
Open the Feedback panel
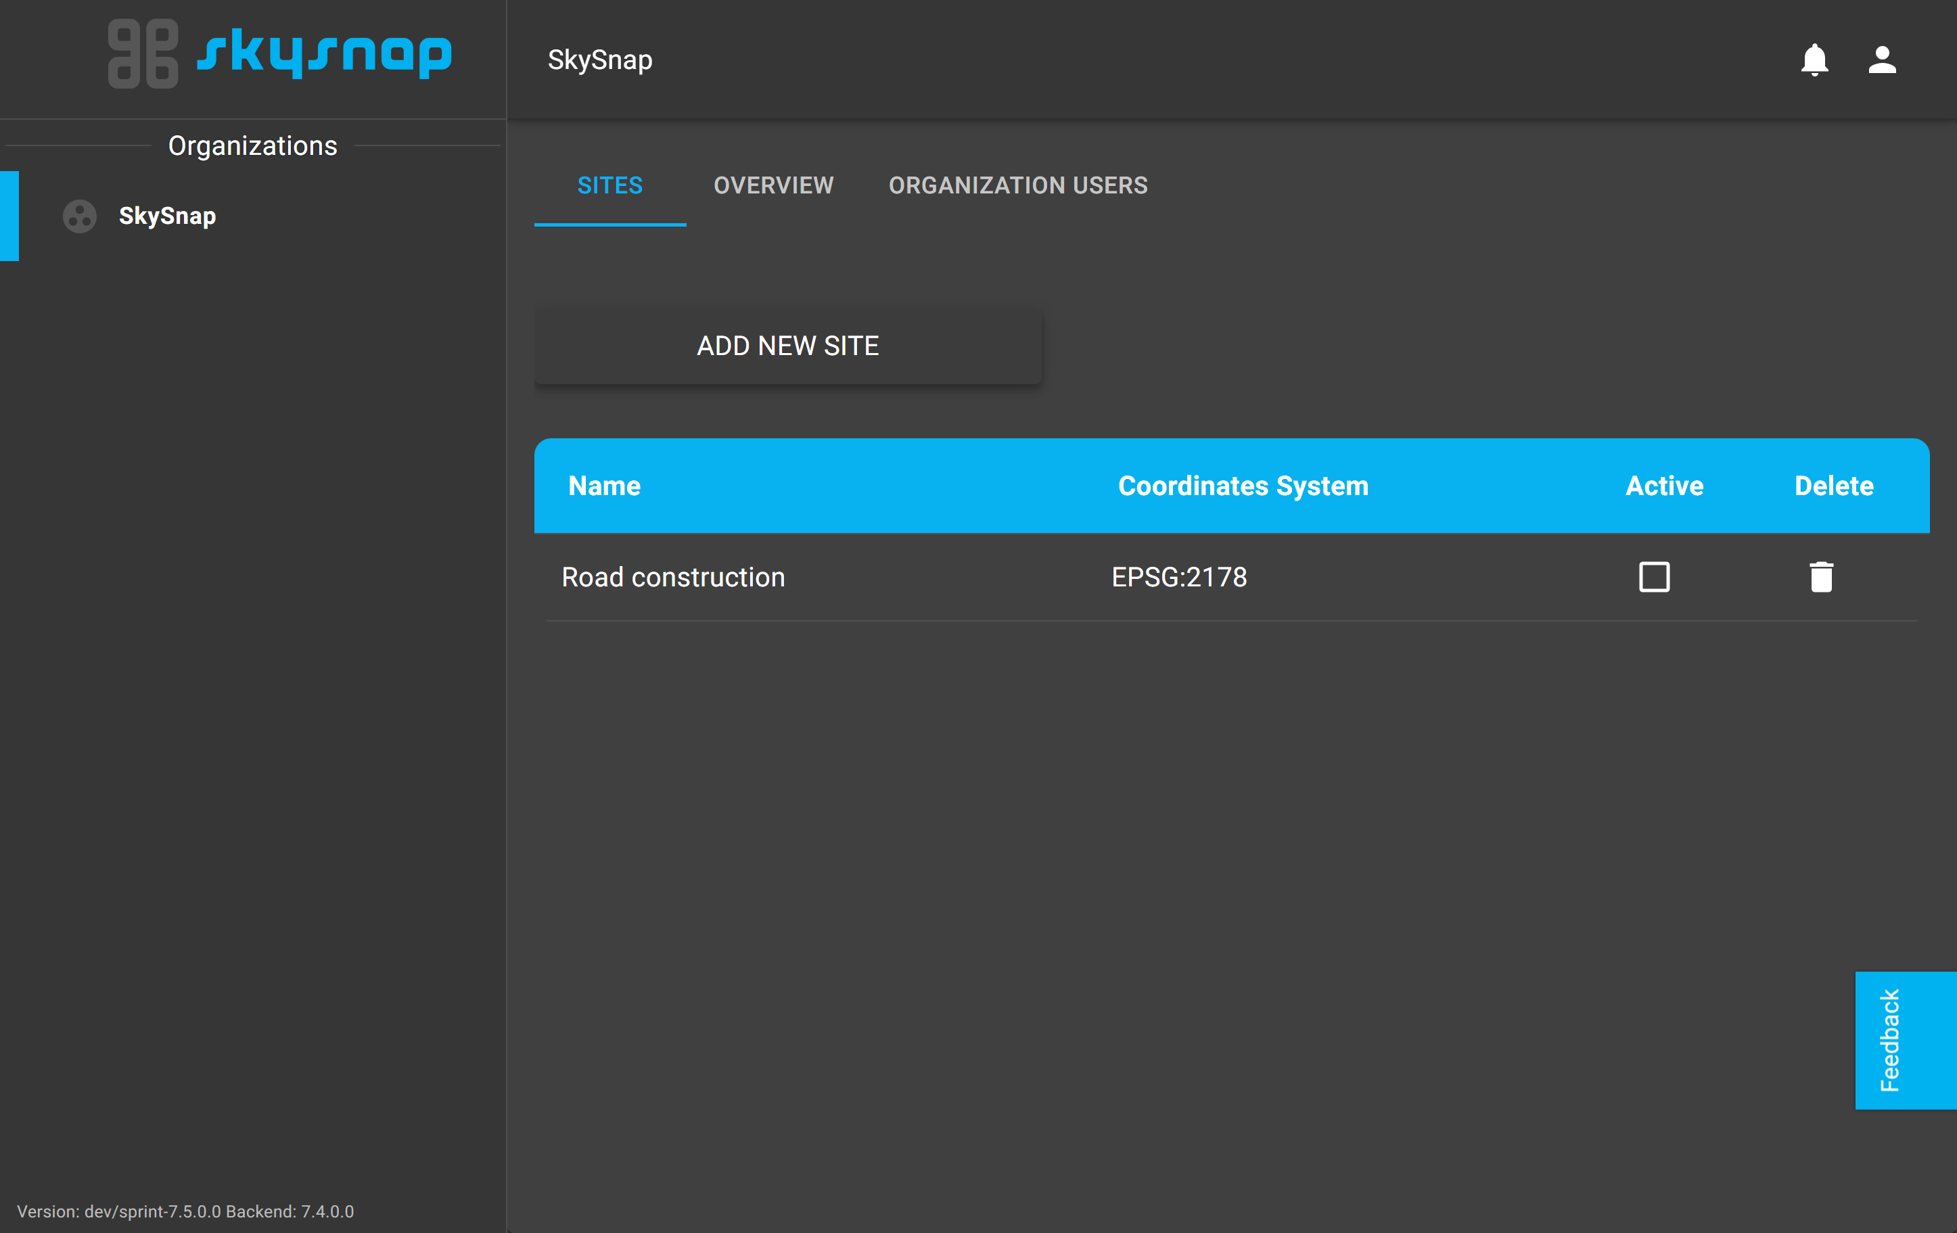[1905, 1040]
